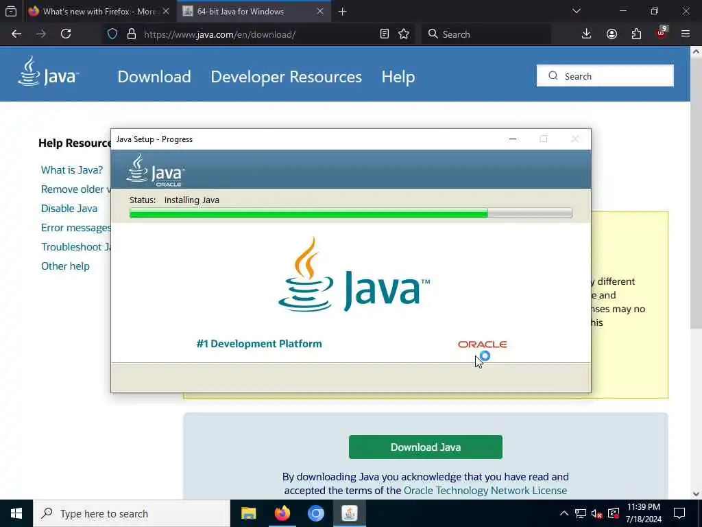Image resolution: width=702 pixels, height=527 pixels.
Task: Click taskbar Type here to search box
Action: pos(131,513)
